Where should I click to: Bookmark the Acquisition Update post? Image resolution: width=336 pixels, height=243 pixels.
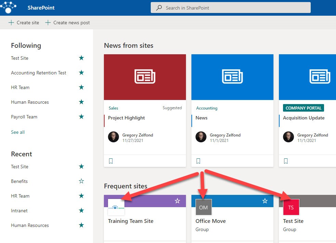286,161
